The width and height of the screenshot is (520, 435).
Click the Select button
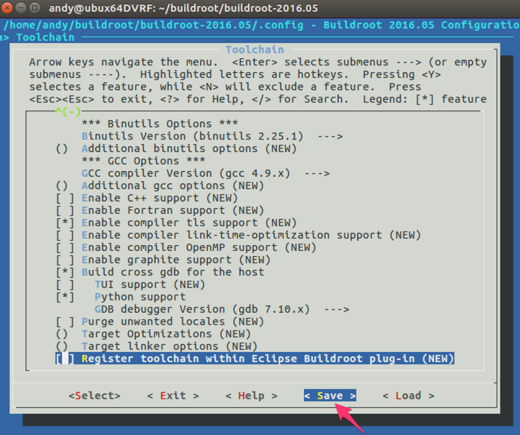(x=95, y=396)
